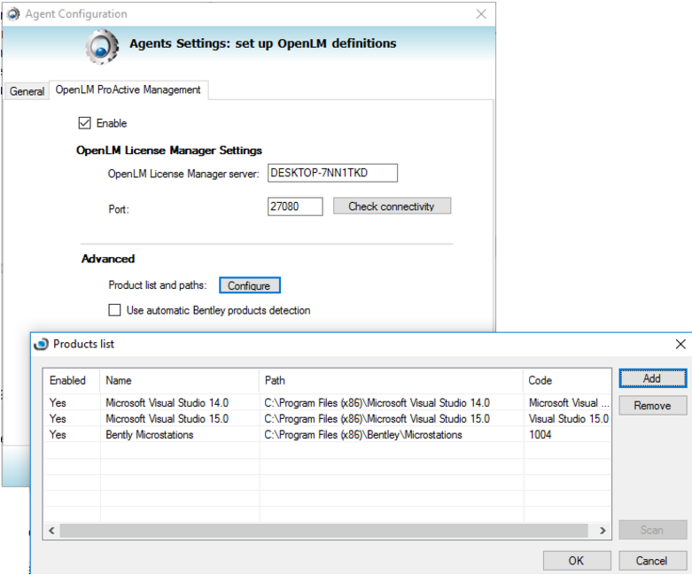Enable automatic Bentley products detection
The height and width of the screenshot is (575, 692).
click(x=114, y=310)
